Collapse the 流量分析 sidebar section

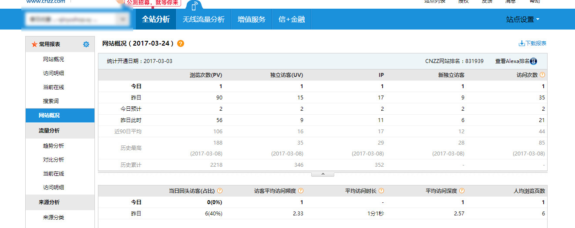click(x=60, y=131)
